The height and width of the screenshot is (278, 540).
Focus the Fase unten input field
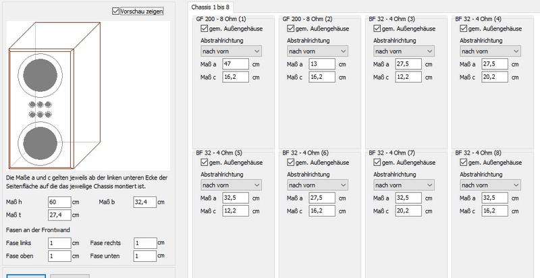click(x=144, y=256)
